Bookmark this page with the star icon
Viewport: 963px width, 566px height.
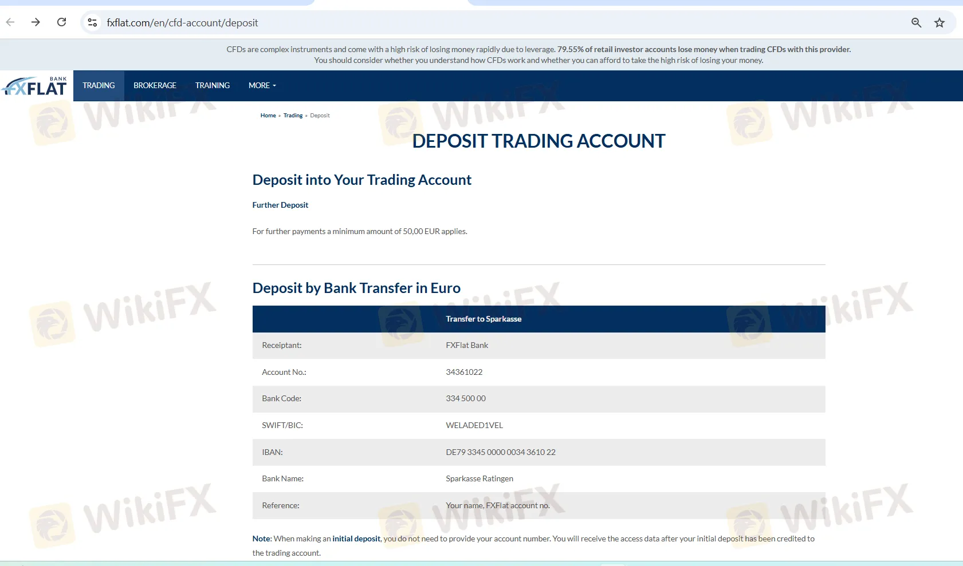pos(939,22)
